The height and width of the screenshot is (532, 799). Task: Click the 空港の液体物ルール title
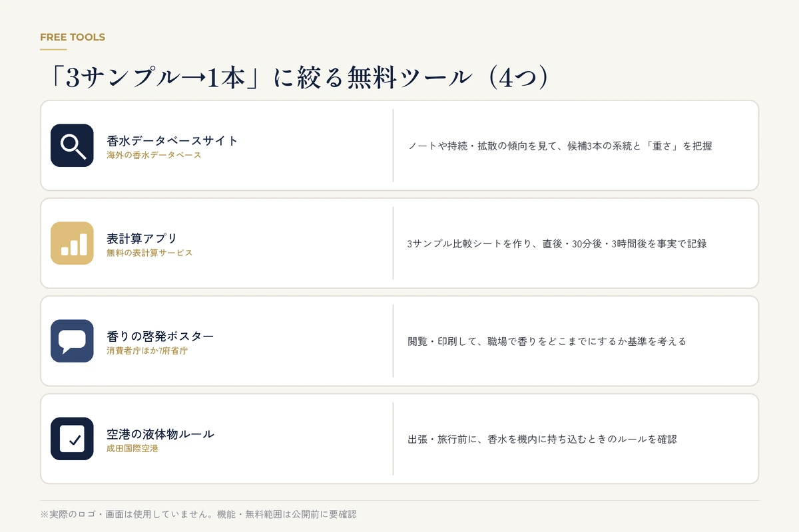160,434
